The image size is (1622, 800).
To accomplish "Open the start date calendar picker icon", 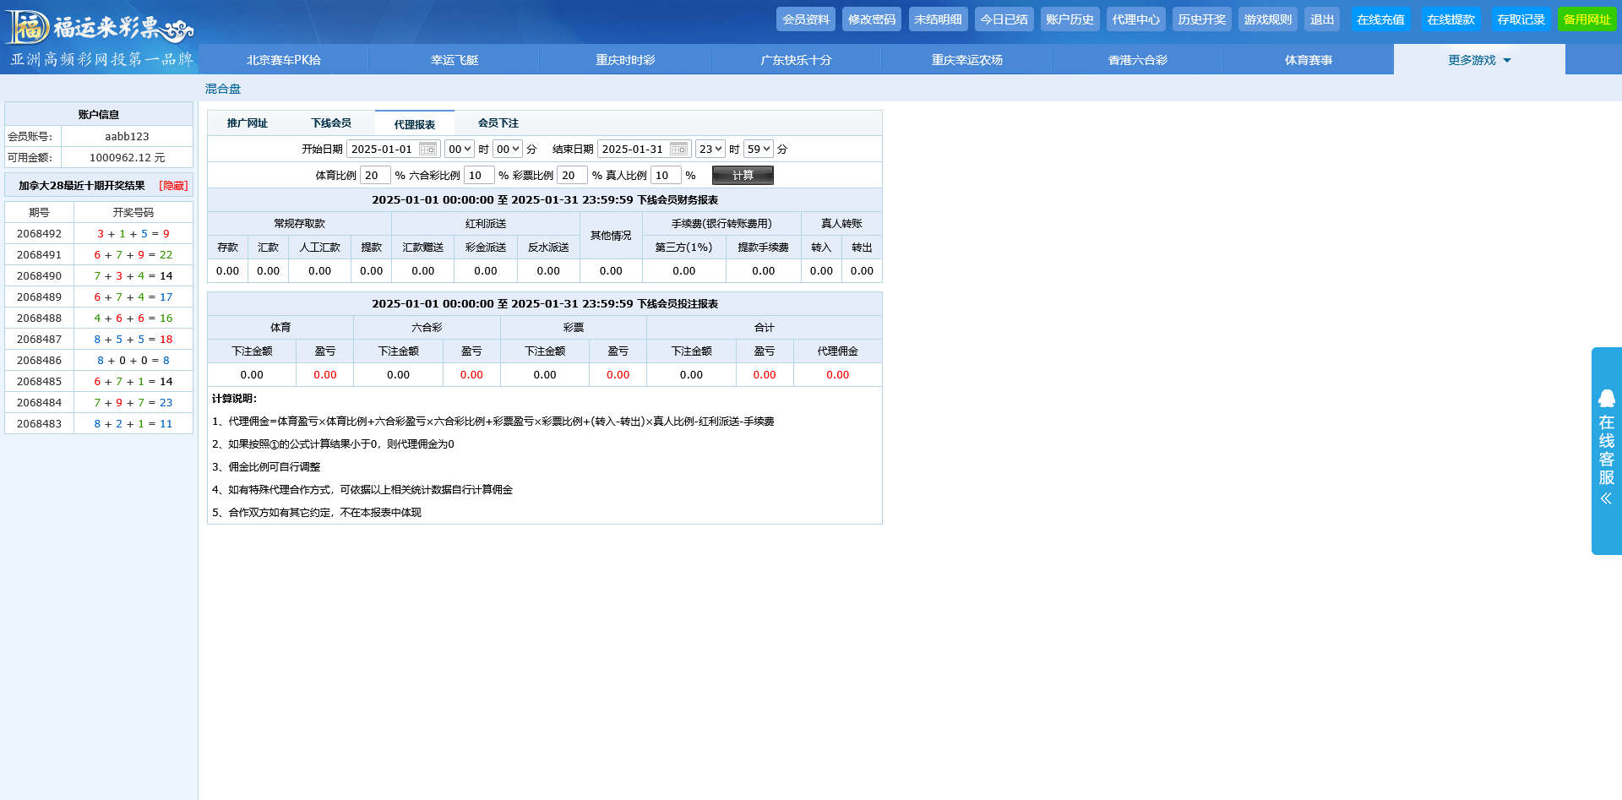I will 427,150.
